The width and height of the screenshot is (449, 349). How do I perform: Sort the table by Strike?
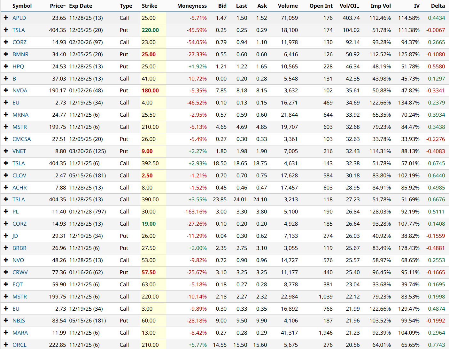(149, 5)
